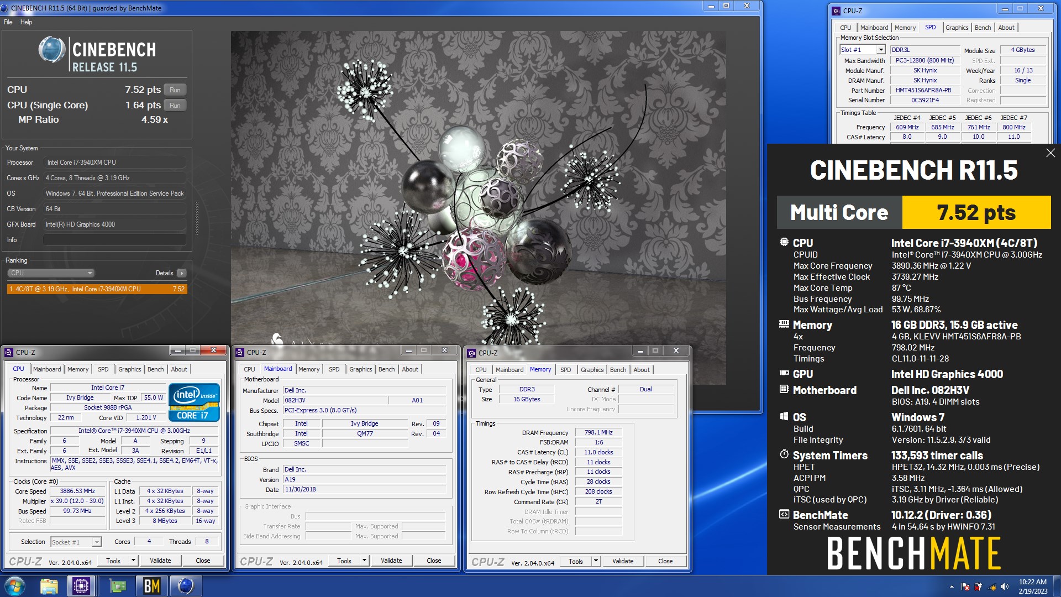Select SPD tab in leftmost CPU-Z window
The height and width of the screenshot is (597, 1061).
click(103, 369)
